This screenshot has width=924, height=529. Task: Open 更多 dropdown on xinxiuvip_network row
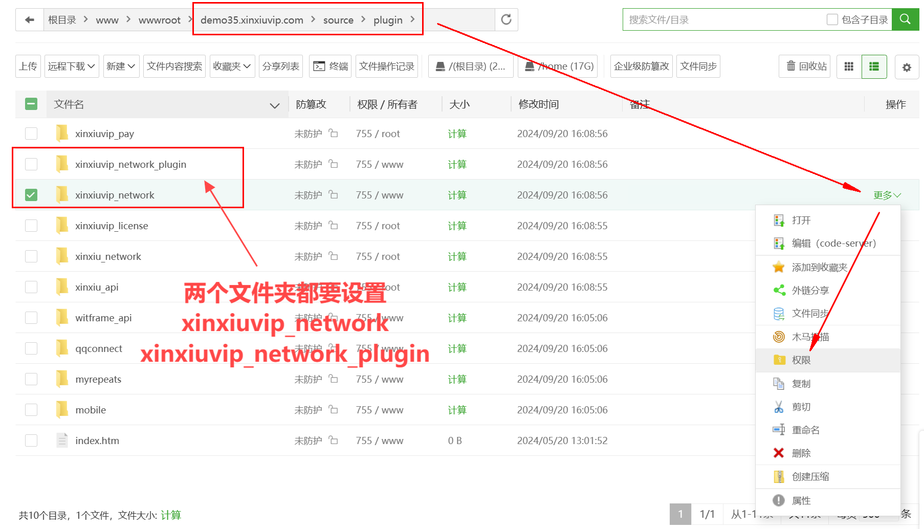887,195
